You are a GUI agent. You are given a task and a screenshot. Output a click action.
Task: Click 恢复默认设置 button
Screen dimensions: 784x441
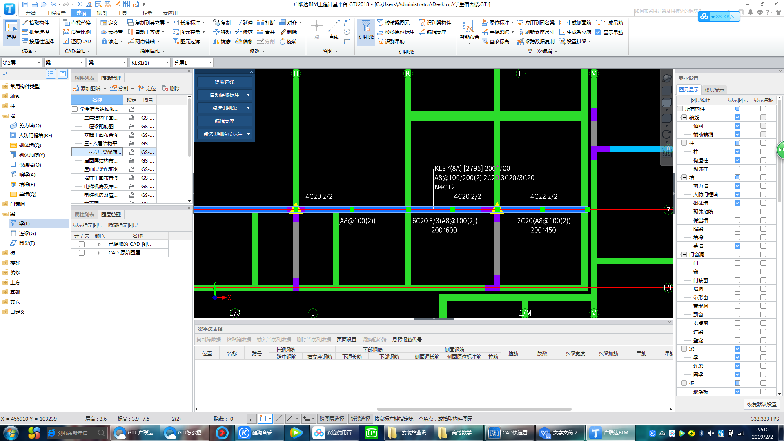tap(762, 404)
